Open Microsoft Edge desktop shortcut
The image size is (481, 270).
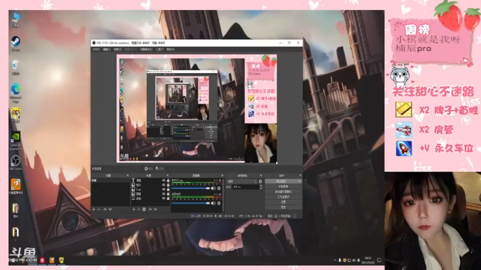tap(16, 92)
